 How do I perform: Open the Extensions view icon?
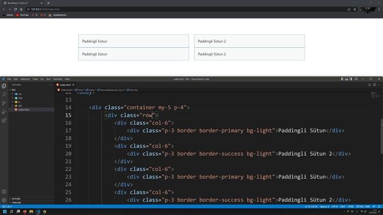4,121
